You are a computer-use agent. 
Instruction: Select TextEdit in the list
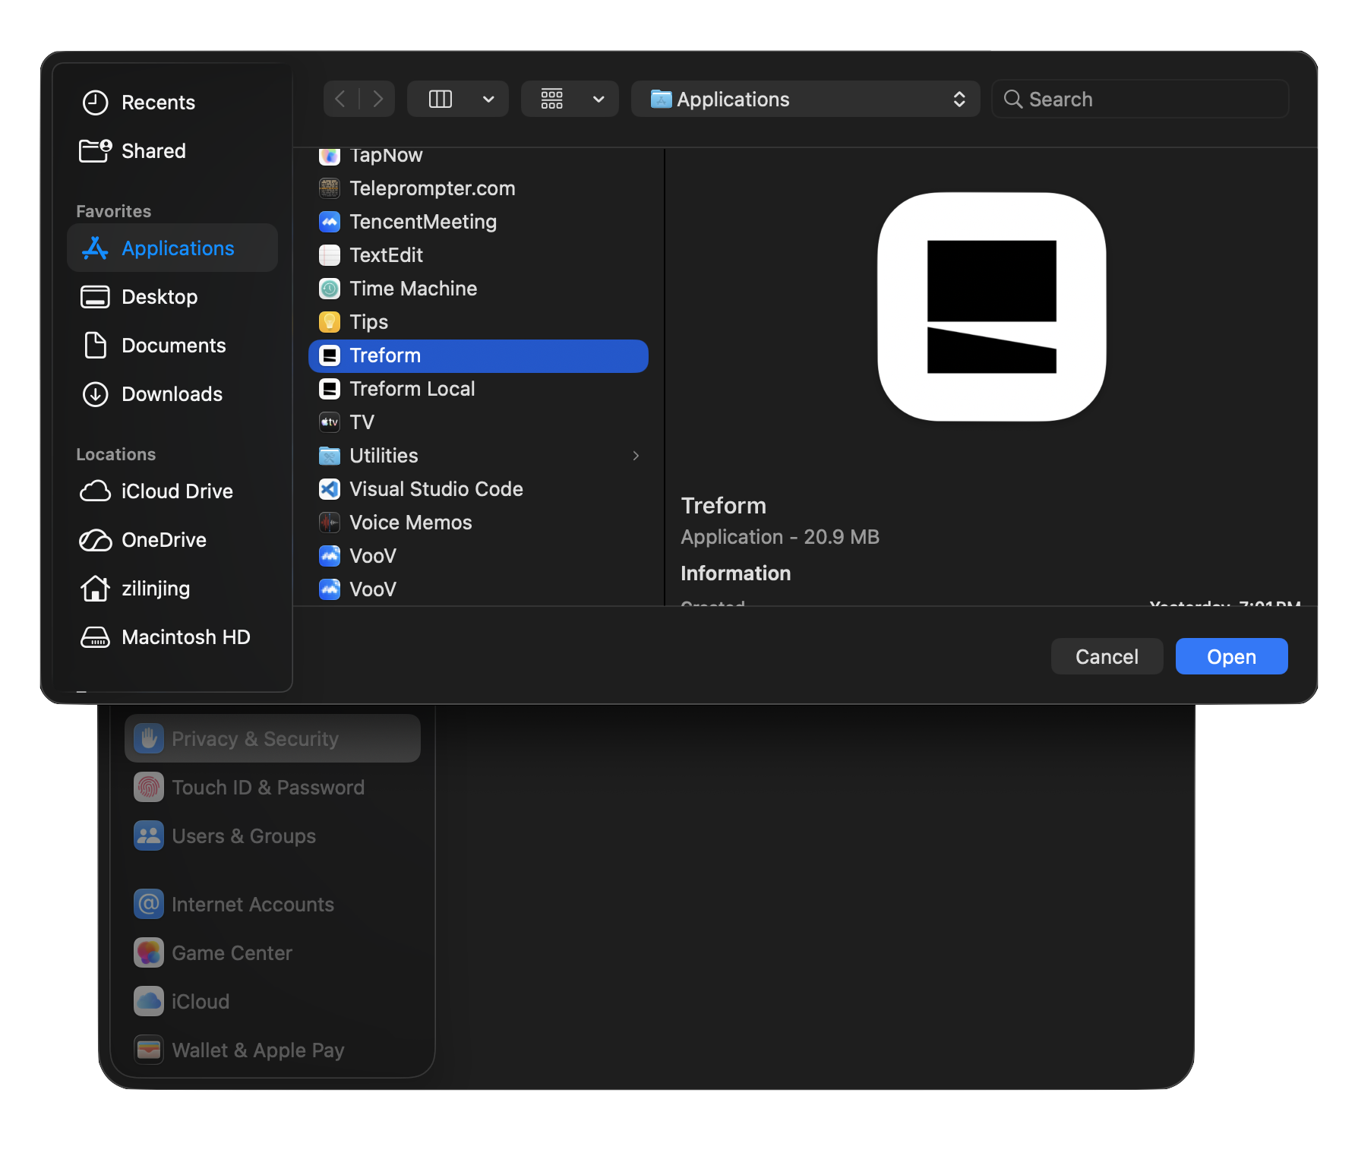(479, 255)
